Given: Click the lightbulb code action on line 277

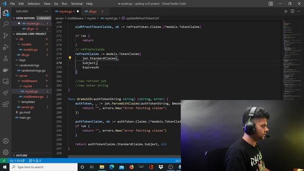Looking at the screenshot, I should [x=70, y=58].
